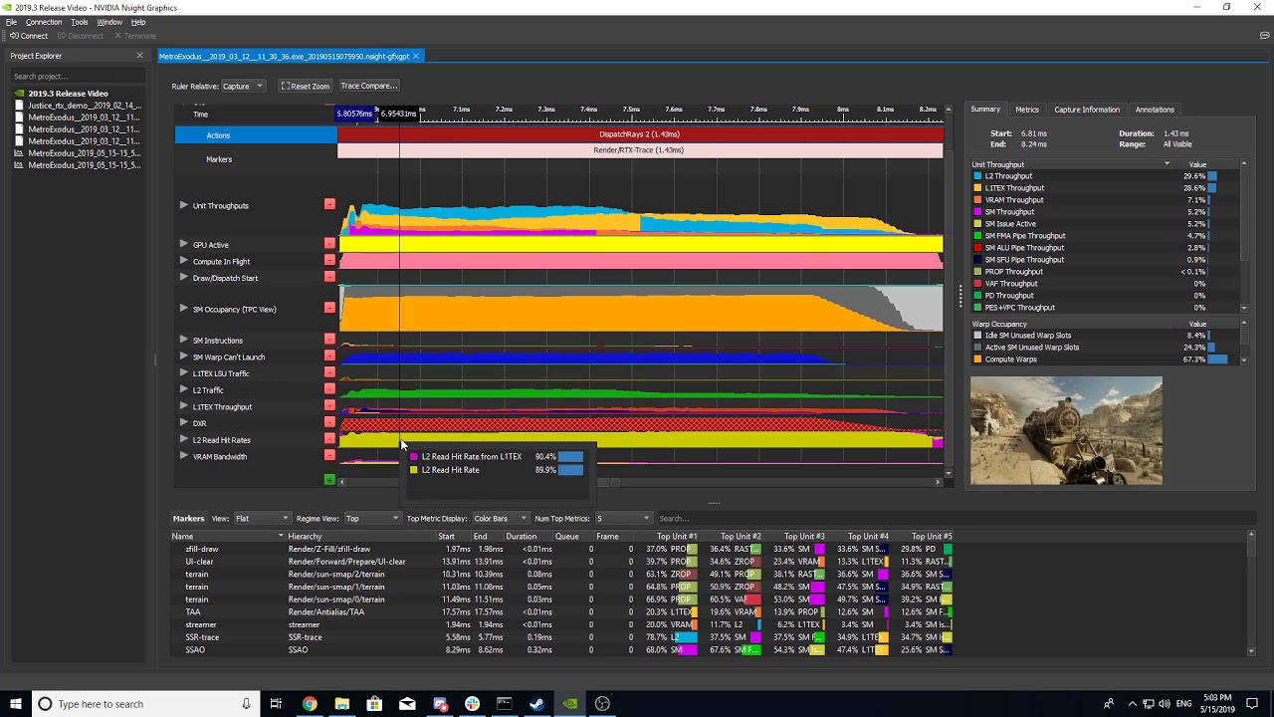Expand the DXR row
The image size is (1274, 717).
[x=183, y=423]
